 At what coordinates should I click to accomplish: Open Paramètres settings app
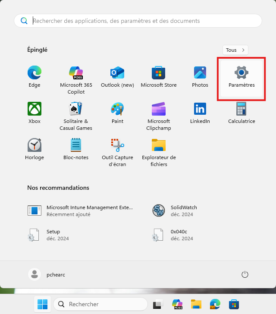click(x=241, y=78)
